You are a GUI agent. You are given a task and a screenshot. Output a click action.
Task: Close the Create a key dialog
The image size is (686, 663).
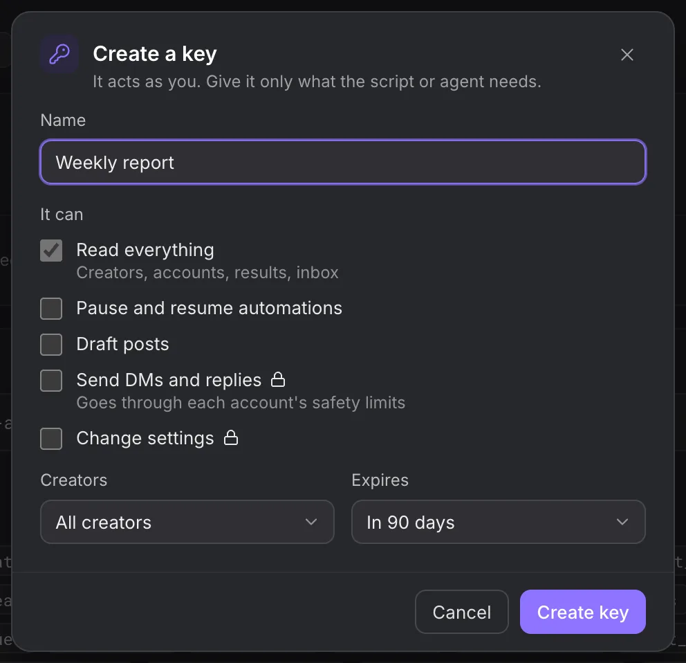tap(627, 55)
